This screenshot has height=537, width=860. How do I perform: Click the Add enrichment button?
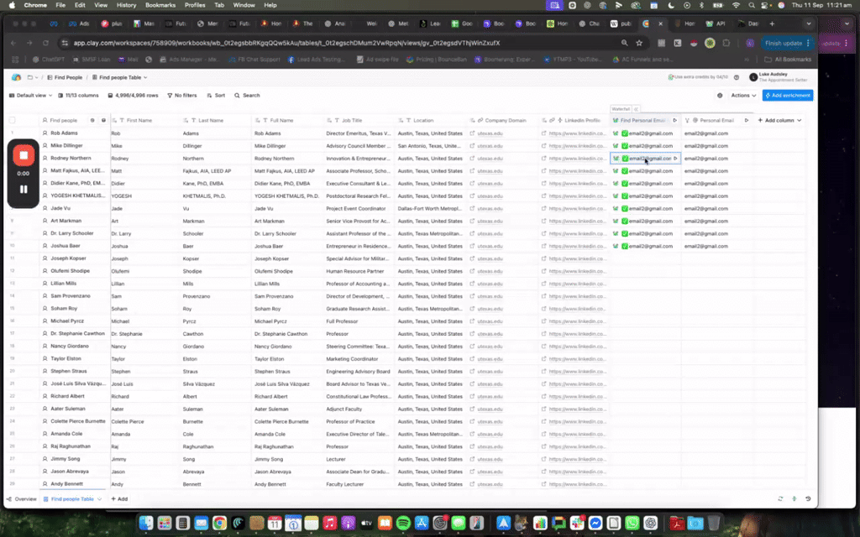787,96
